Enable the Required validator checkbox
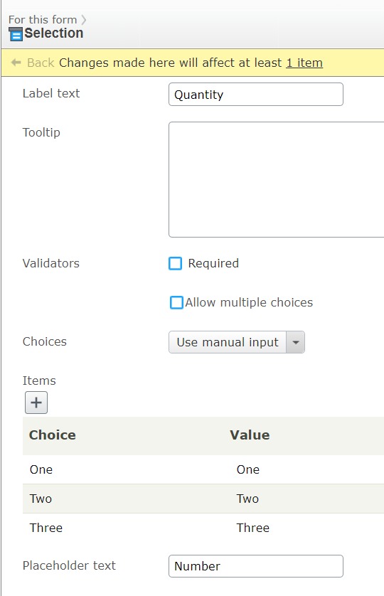 175,263
